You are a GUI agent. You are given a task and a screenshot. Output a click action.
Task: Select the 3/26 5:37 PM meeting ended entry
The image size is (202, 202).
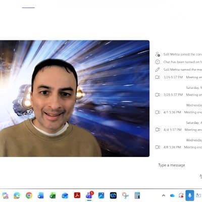(178, 77)
